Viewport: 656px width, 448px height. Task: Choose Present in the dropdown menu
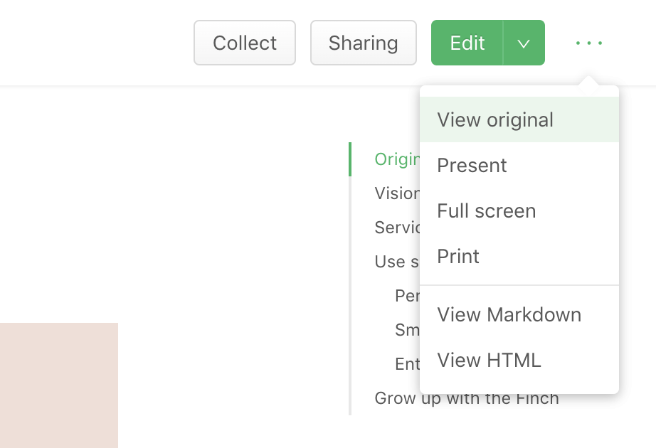472,165
